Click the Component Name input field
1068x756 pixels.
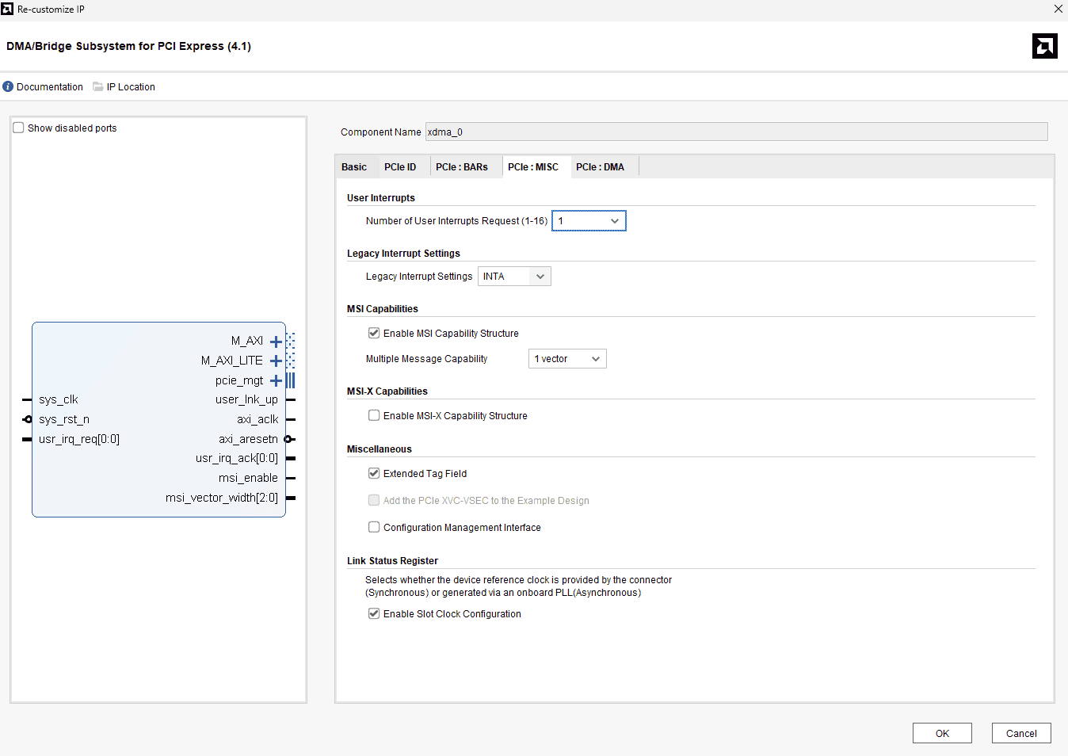[736, 132]
